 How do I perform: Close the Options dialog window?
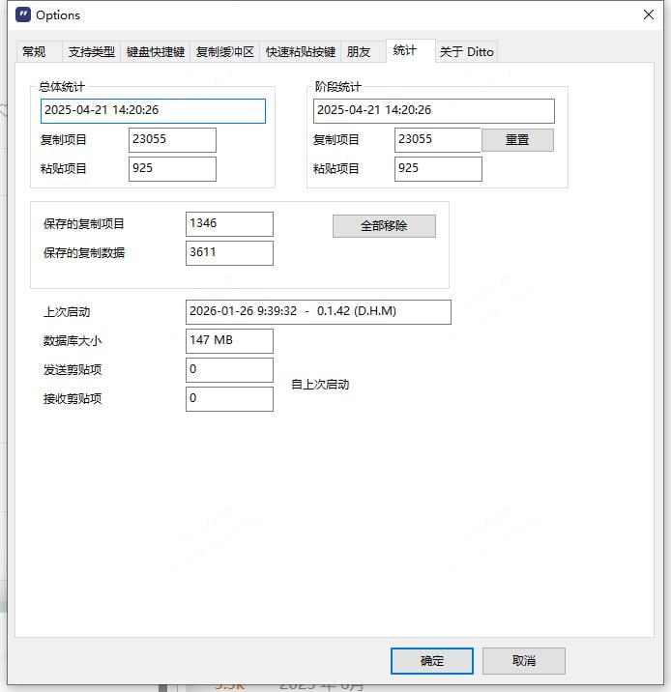coord(648,14)
